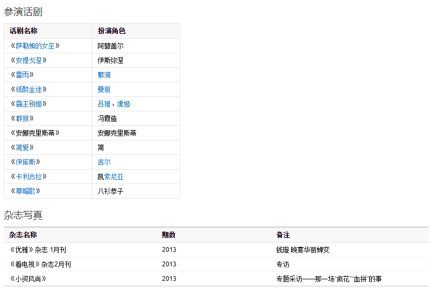Click the 扮演角色 column header
The width and height of the screenshot is (432, 289).
pos(111,31)
